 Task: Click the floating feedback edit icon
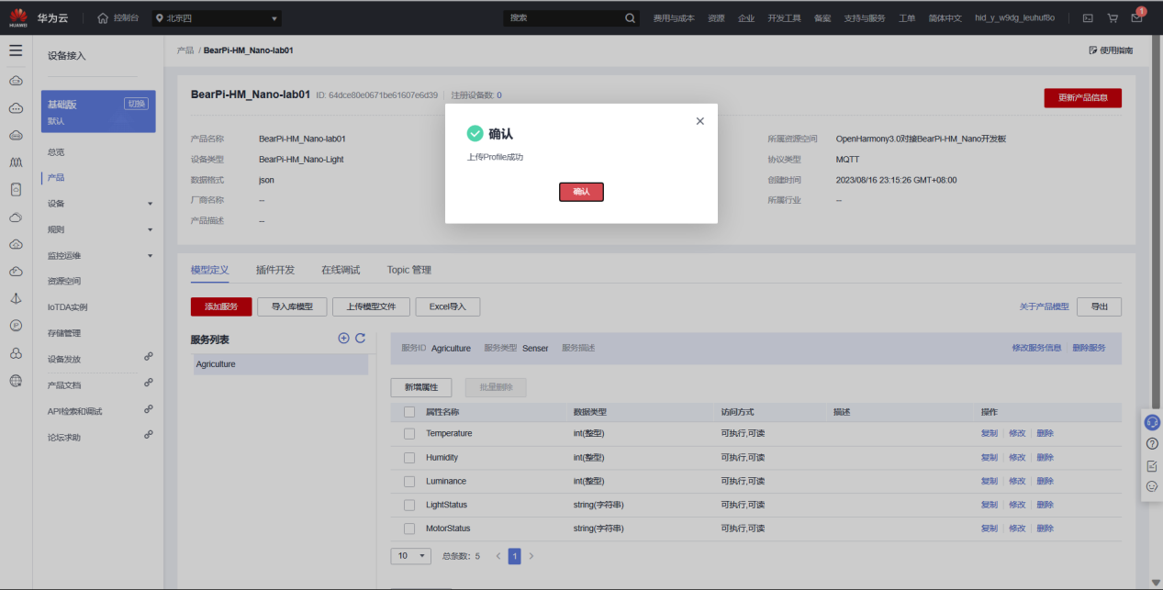[1152, 466]
